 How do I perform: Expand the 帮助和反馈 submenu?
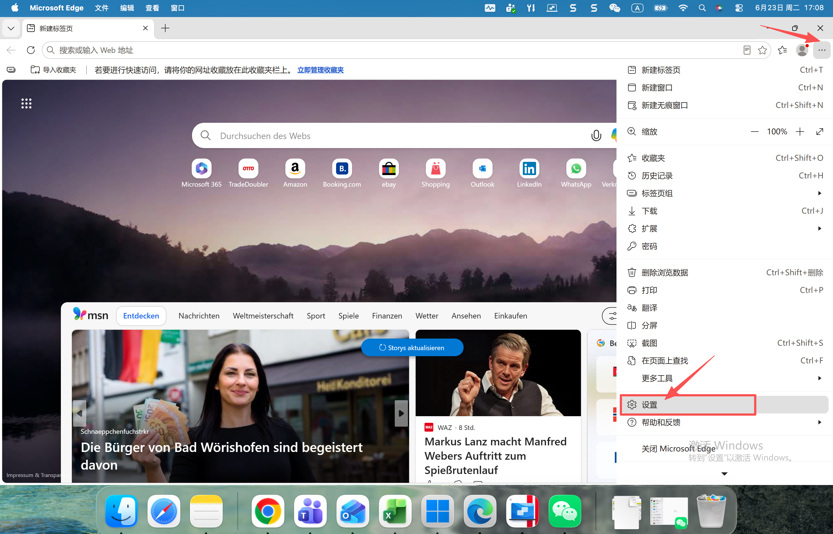coord(724,423)
